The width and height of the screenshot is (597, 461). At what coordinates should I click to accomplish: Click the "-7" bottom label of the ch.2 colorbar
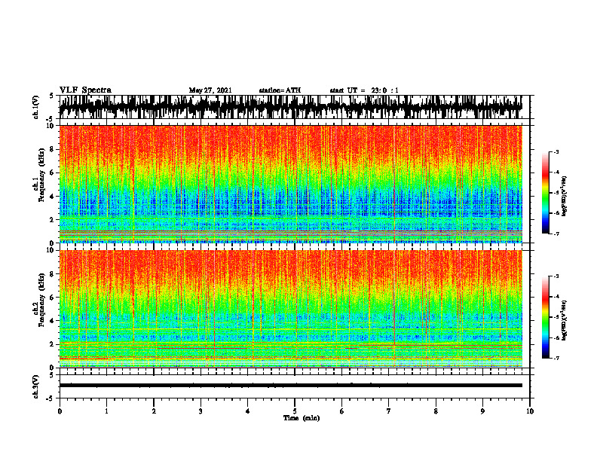(556, 359)
